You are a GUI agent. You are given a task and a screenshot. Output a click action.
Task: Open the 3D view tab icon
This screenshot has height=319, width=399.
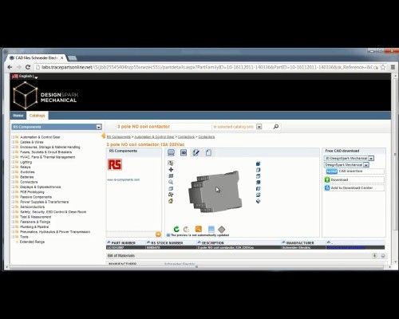[184, 152]
